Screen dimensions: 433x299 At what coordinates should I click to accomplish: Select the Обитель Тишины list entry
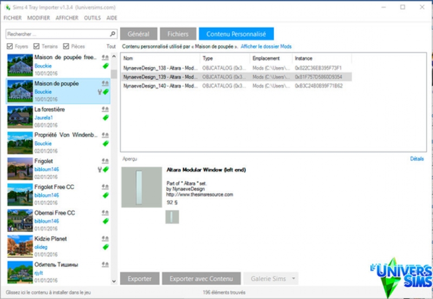click(x=58, y=272)
